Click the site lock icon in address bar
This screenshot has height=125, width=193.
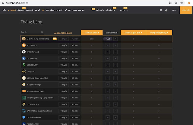[3, 3]
